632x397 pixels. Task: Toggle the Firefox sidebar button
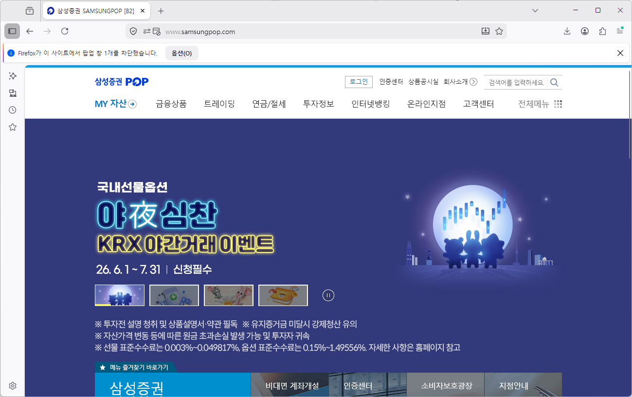tap(12, 31)
